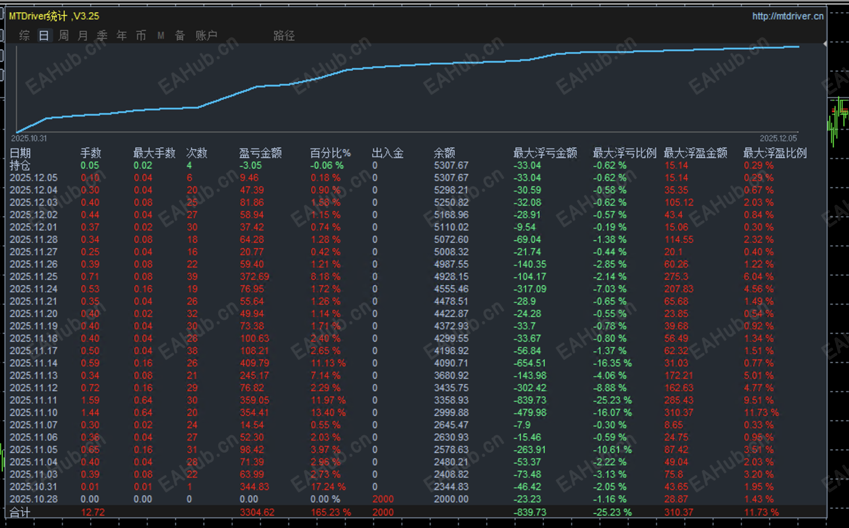The height and width of the screenshot is (528, 849).
Task: Switch to the 账户 account tab
Action: [206, 36]
